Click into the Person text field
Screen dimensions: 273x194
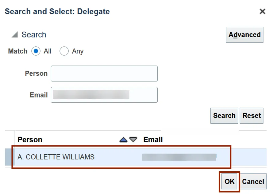104,73
